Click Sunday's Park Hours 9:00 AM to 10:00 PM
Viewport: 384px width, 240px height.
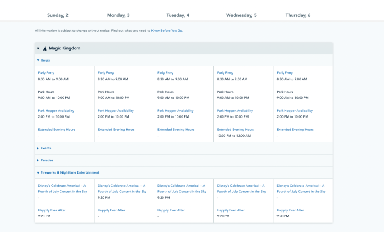click(54, 98)
